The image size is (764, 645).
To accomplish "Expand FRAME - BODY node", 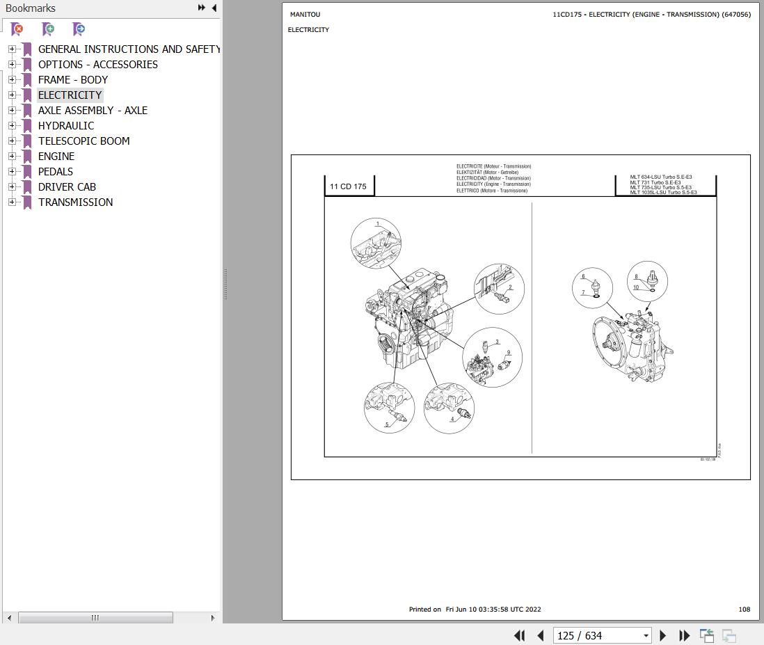I will point(12,79).
